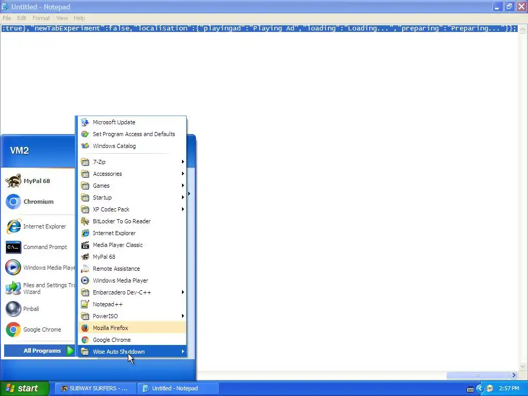Click the Games folder icon

(85, 186)
